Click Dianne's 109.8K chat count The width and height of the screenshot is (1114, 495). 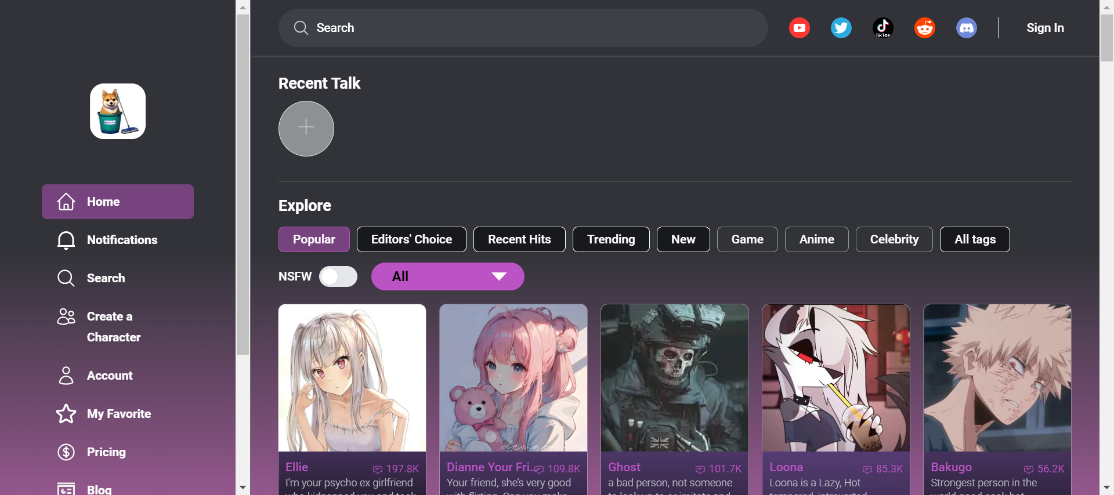point(564,469)
